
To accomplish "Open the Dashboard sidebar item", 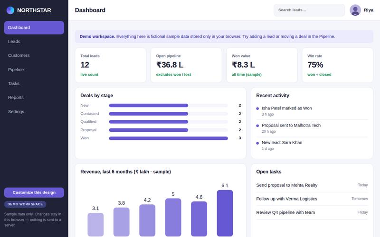I will tap(34, 27).
